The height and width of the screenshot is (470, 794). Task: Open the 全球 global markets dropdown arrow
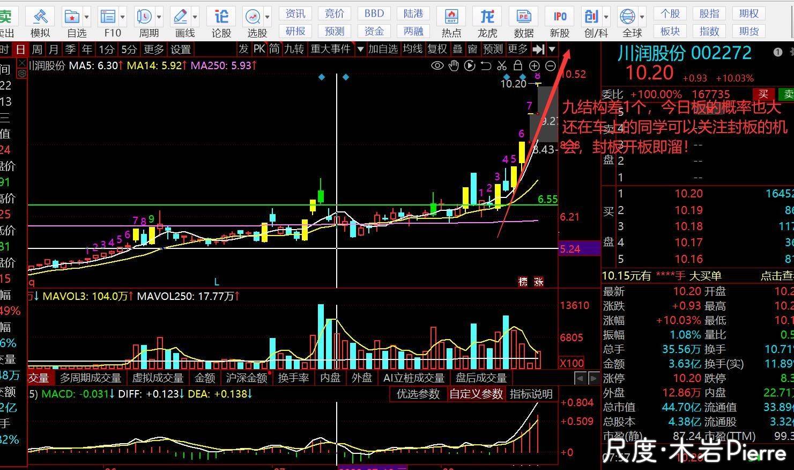point(642,17)
